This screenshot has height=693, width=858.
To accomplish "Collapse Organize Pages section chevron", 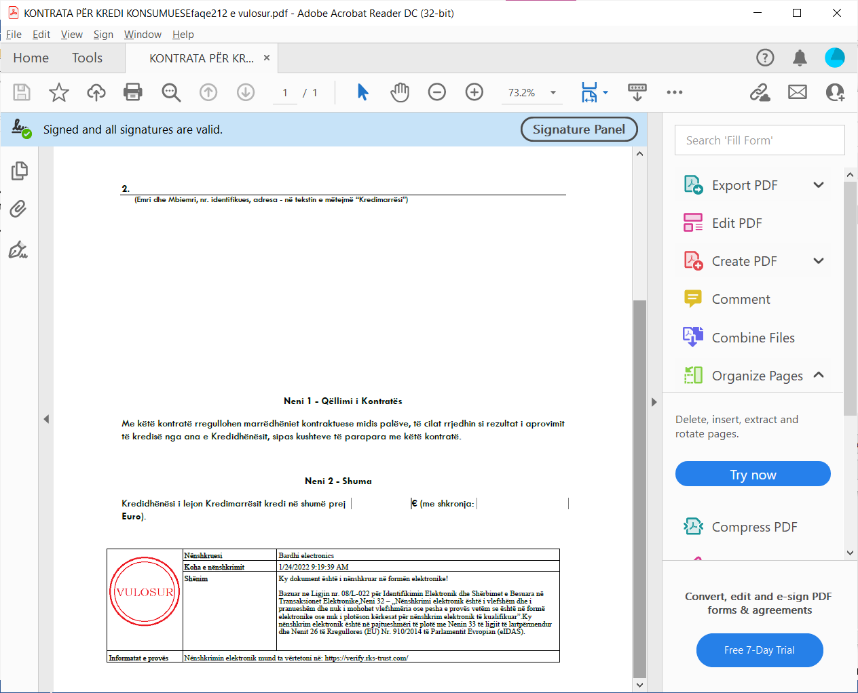I will click(819, 375).
